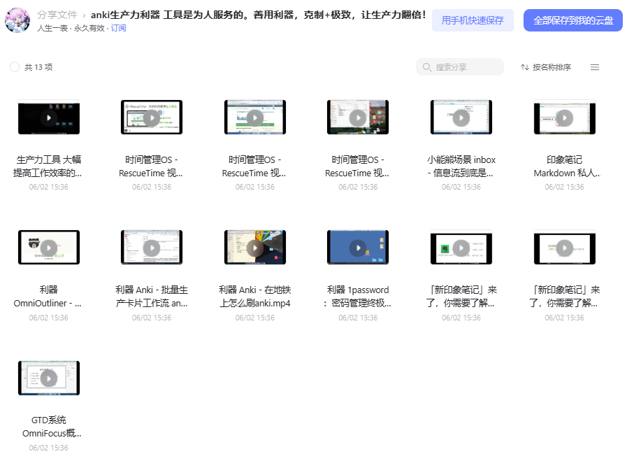Image resolution: width=627 pixels, height=461 pixels.
Task: Play the 印象笔记 Markdown video
Action: pos(565,118)
